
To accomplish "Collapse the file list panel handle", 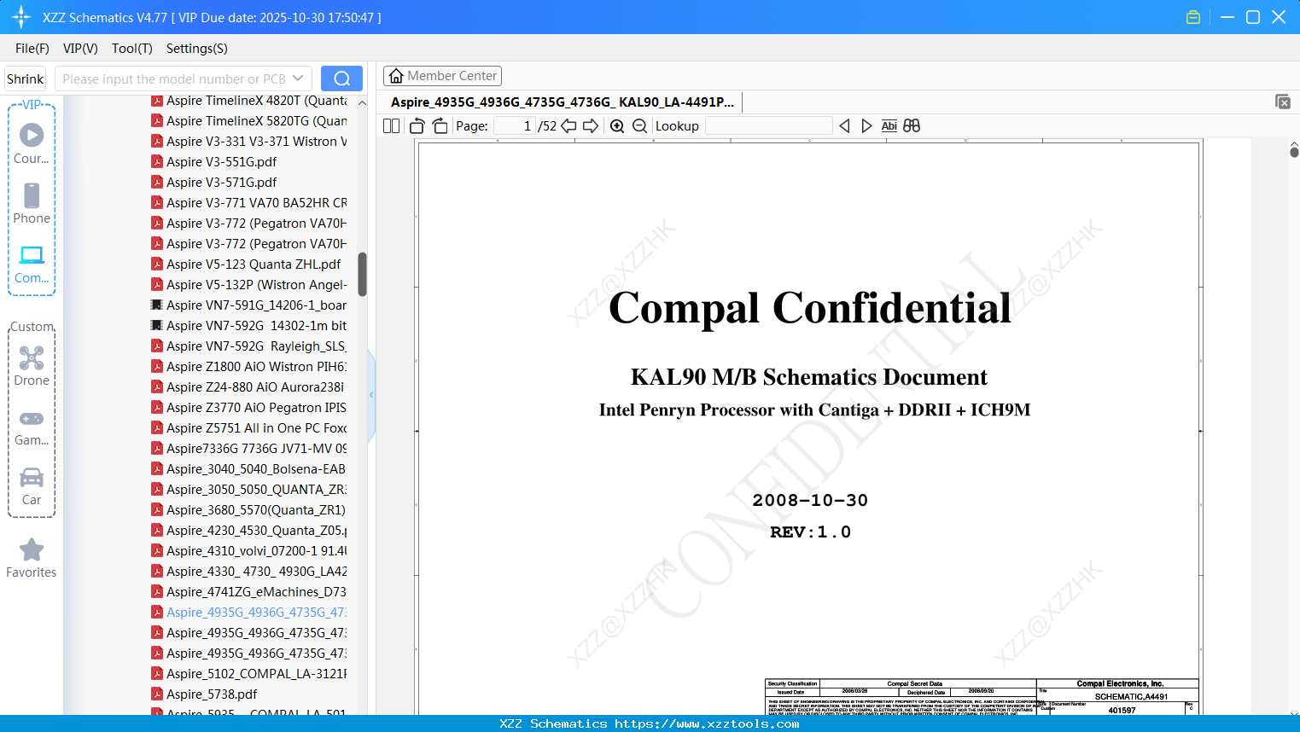I will click(371, 395).
